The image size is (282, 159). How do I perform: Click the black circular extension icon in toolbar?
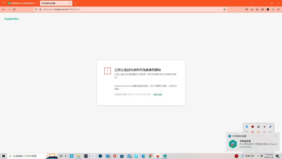(268, 9)
